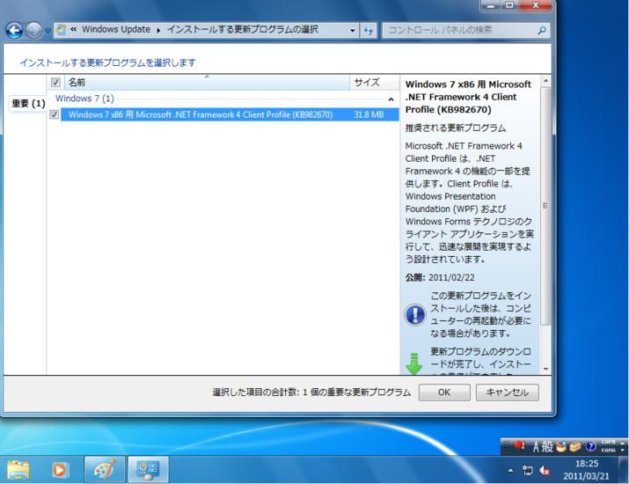Click the green download arrow icon

point(414,363)
